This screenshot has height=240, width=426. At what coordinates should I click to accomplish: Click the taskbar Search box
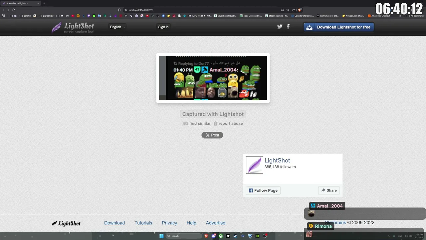coord(184,236)
